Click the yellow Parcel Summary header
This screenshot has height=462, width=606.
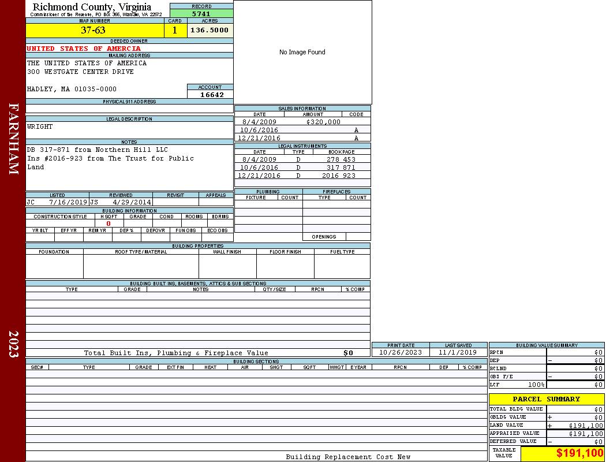(x=546, y=399)
